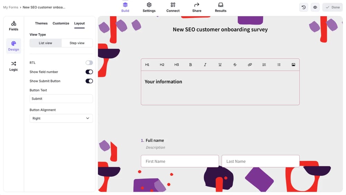
Task: Click the Button Text input field
Action: click(61, 99)
